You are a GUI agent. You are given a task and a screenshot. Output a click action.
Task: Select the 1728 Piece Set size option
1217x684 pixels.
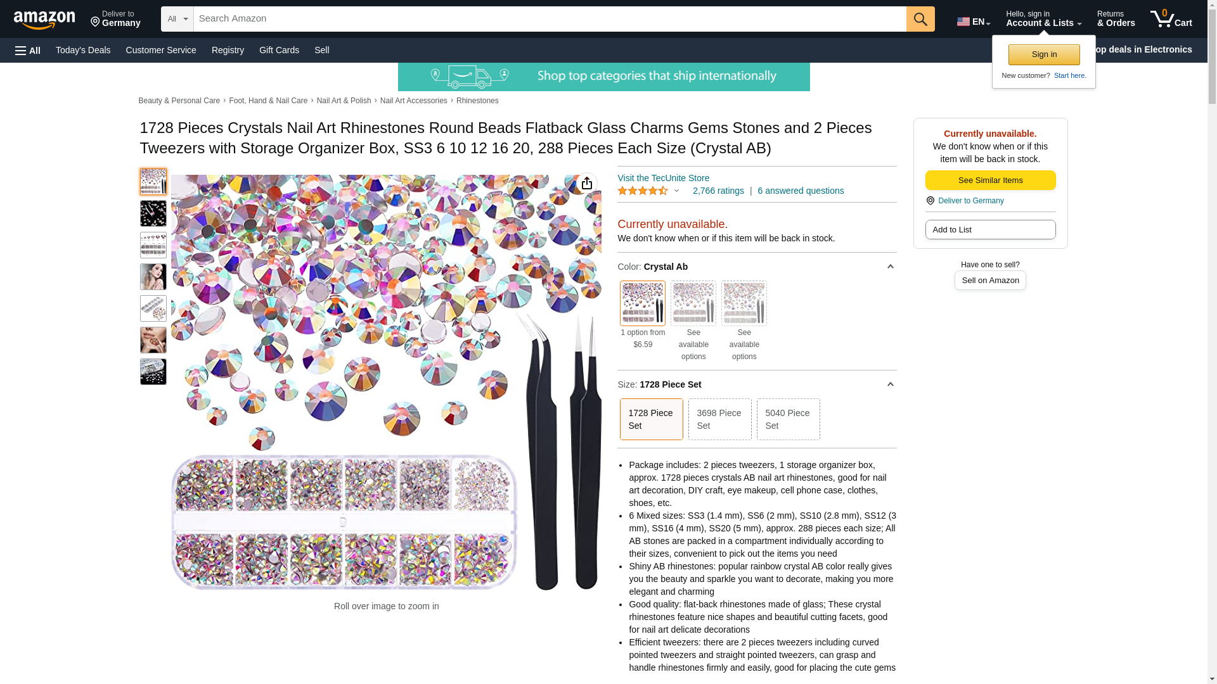[x=651, y=419]
